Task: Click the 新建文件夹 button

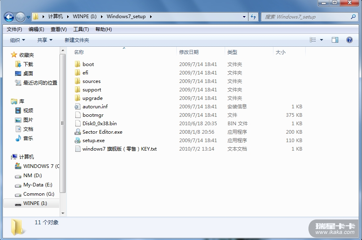Action: (77, 40)
